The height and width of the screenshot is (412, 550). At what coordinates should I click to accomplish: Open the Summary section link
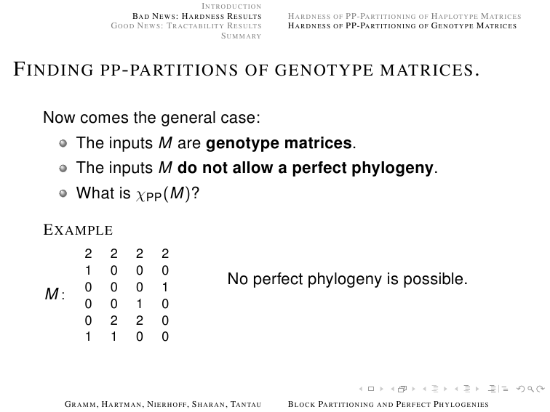[x=242, y=36]
